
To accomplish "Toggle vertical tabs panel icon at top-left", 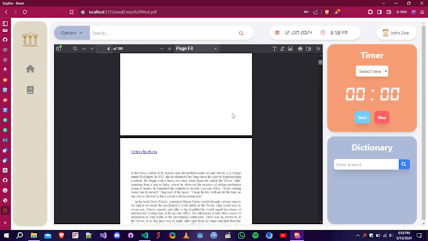I will (x=5, y=23).
